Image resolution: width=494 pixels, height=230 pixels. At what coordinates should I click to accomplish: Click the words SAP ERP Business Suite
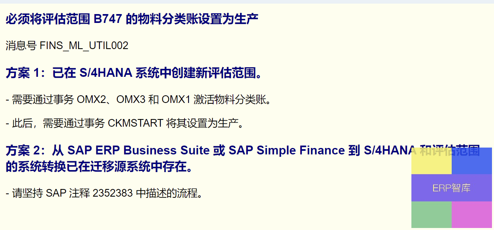(x=139, y=150)
